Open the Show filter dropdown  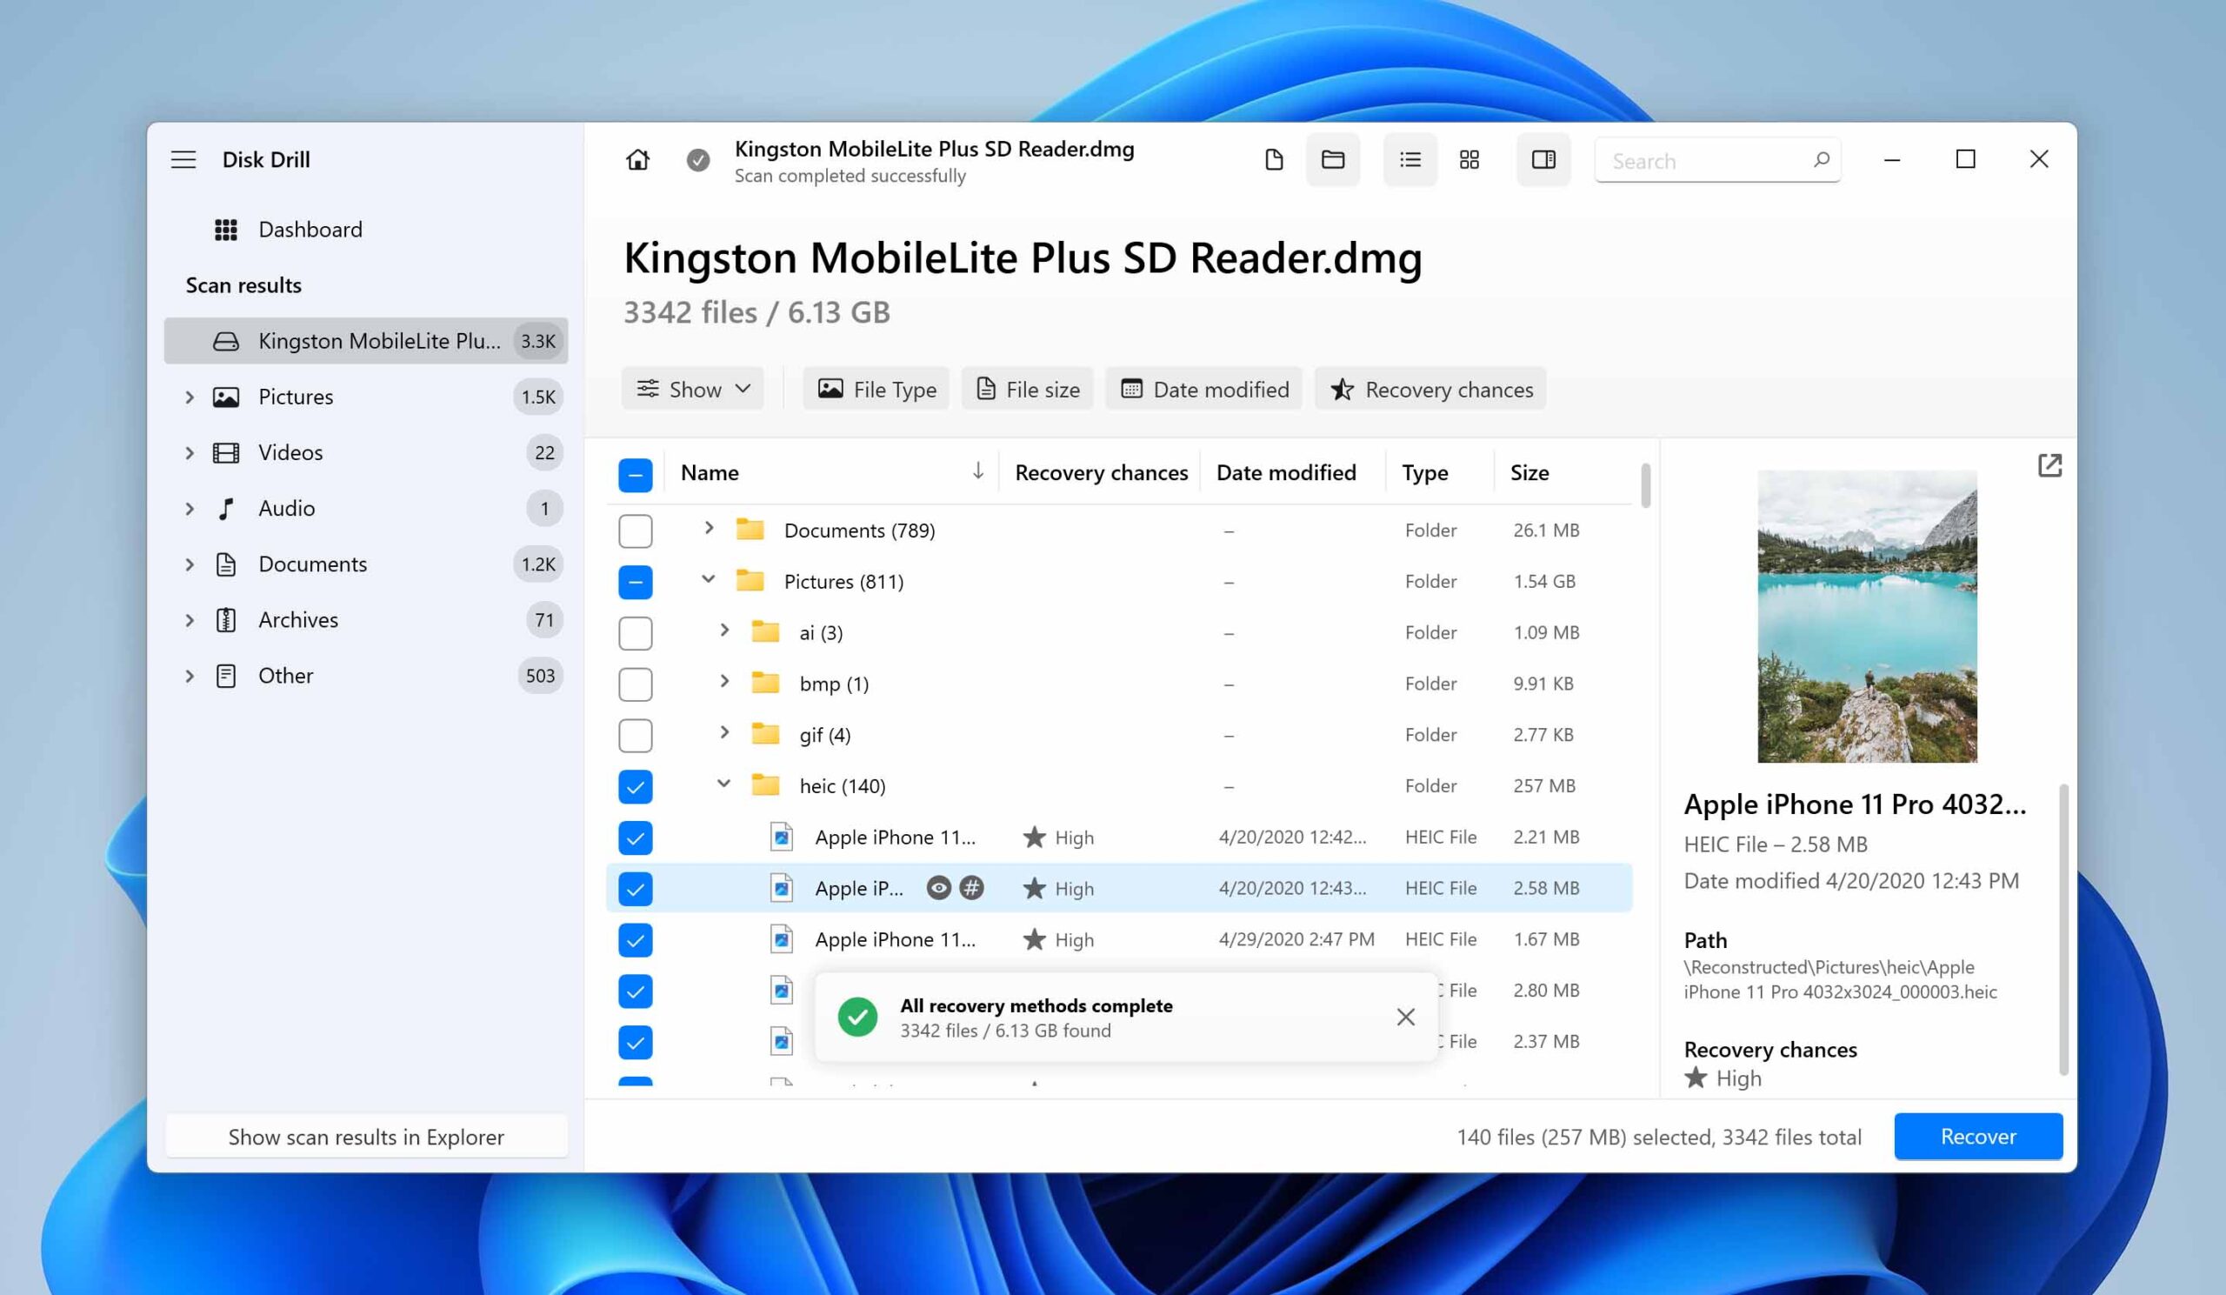(x=693, y=389)
